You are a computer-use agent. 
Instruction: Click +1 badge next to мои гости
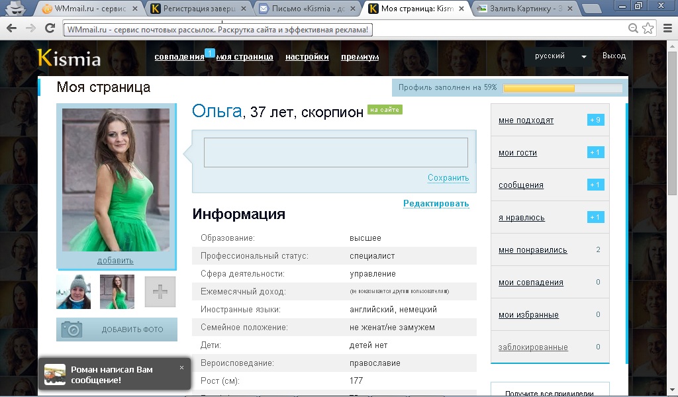(x=595, y=152)
